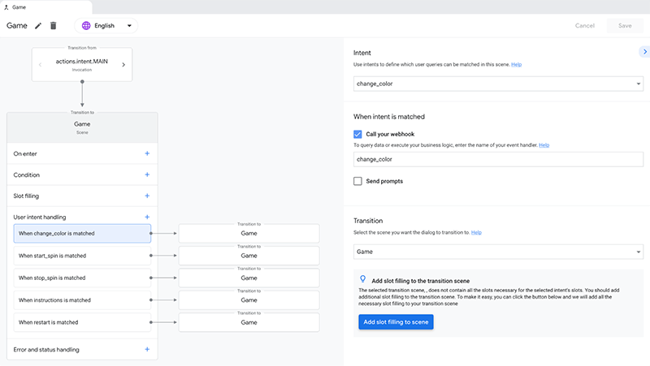The width and height of the screenshot is (650, 366).
Task: Open the English language dropdown
Action: click(129, 26)
